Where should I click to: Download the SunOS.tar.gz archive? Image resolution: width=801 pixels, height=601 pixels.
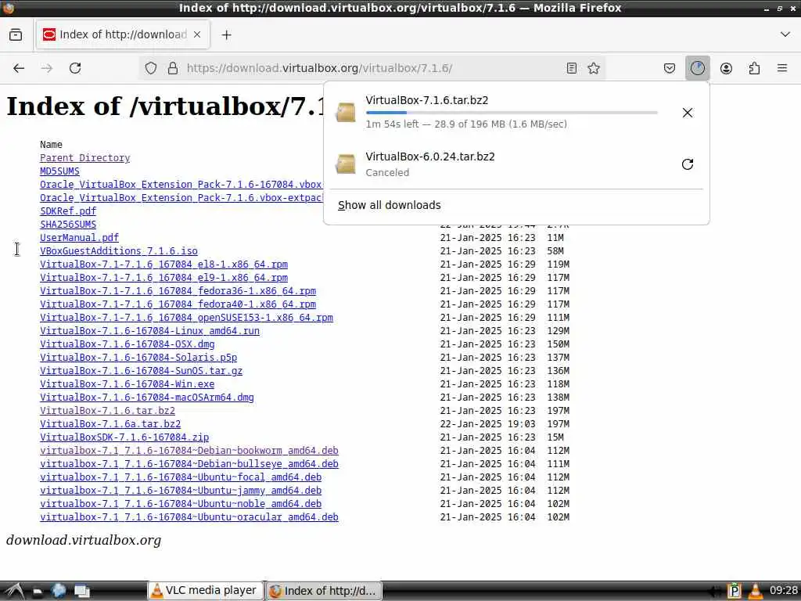141,370
